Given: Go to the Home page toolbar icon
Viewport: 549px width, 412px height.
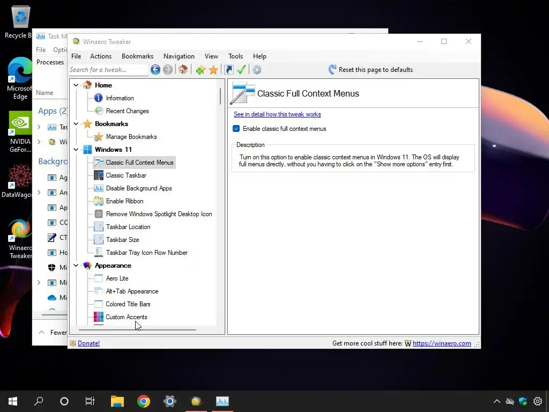Looking at the screenshot, I should [183, 70].
